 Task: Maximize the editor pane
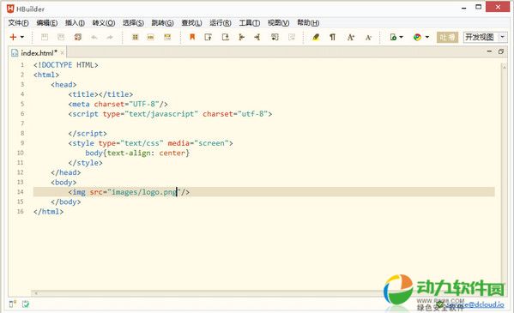[500, 51]
